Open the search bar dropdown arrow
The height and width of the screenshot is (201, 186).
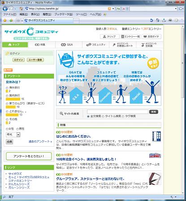[x=176, y=9]
